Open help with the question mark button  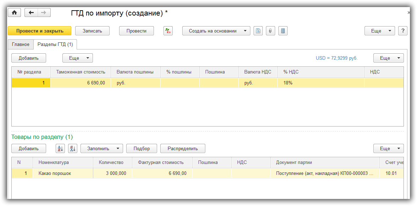click(402, 31)
